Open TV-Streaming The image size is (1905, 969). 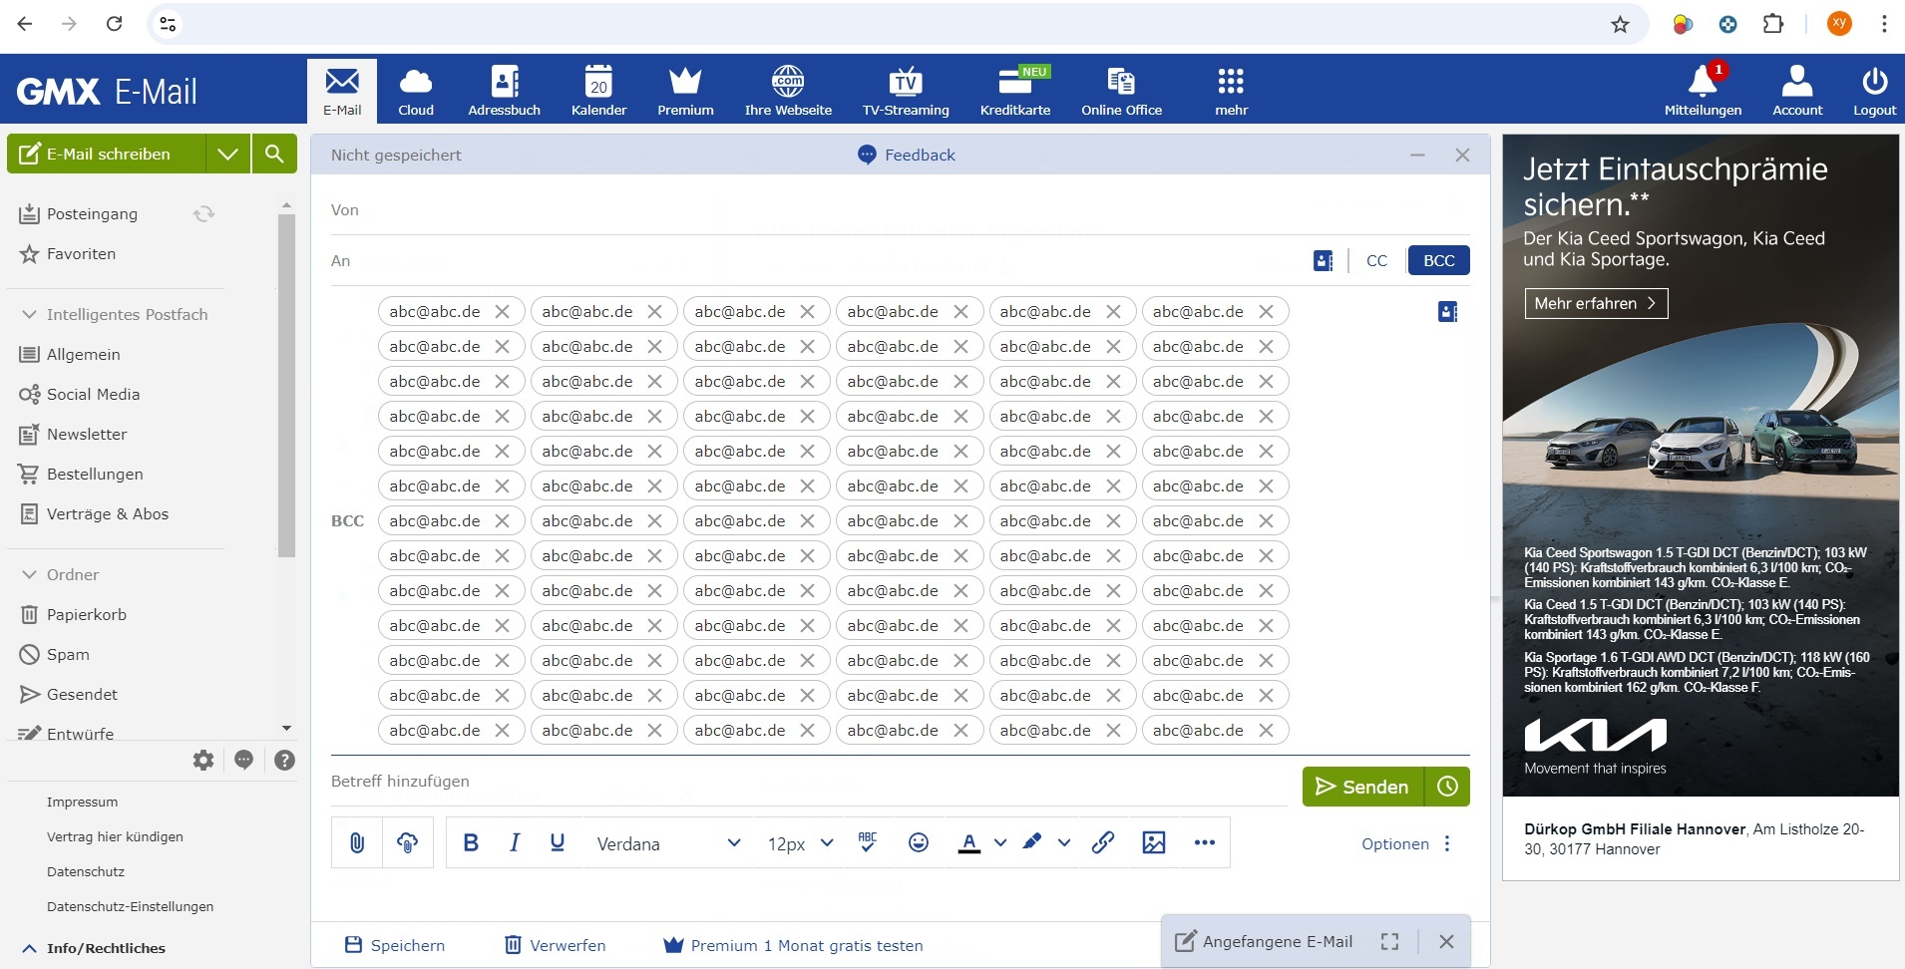(906, 91)
